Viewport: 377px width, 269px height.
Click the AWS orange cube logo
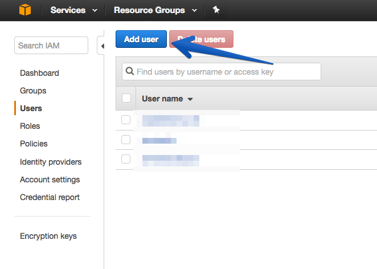click(25, 10)
